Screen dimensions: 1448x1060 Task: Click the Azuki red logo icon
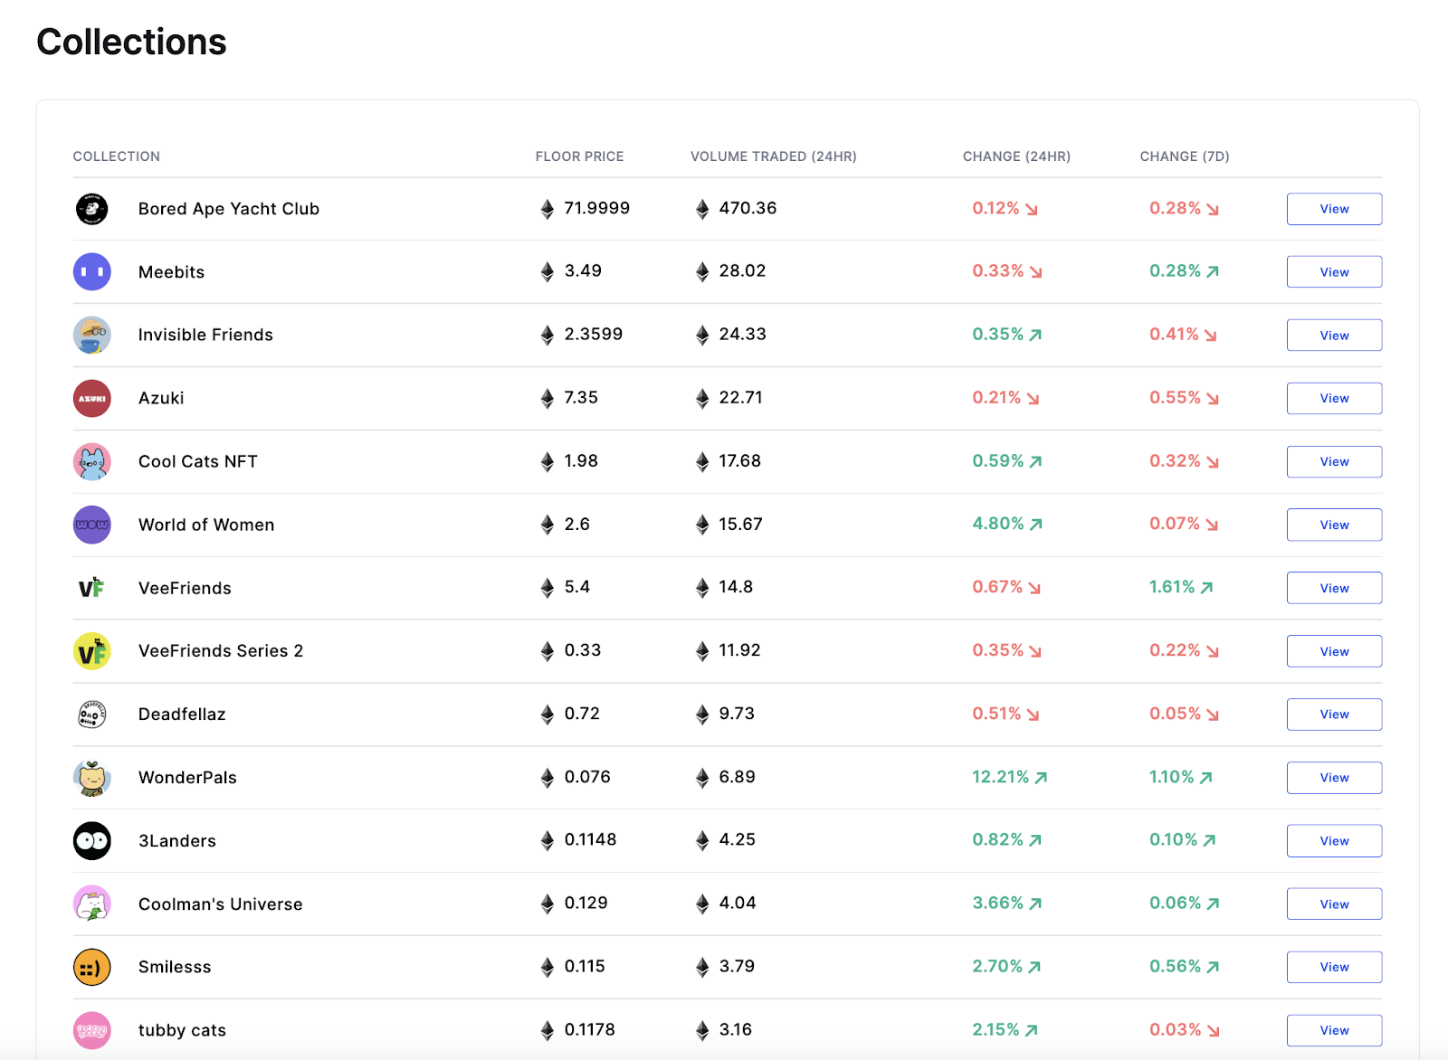[91, 398]
